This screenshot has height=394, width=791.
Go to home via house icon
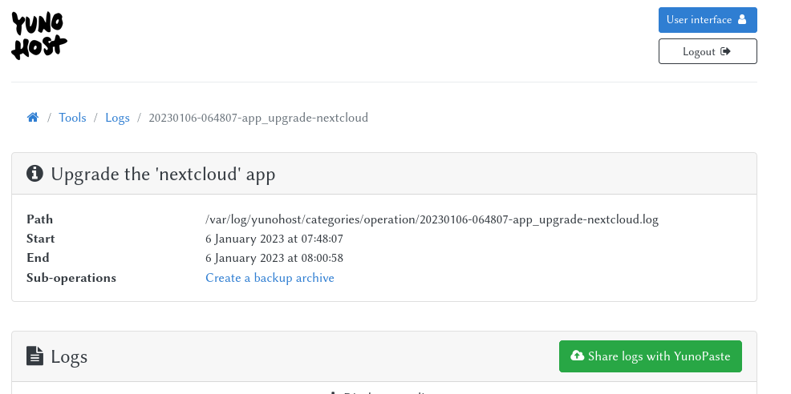point(33,118)
